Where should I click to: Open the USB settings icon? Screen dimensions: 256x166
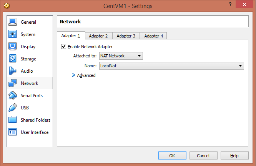13,108
